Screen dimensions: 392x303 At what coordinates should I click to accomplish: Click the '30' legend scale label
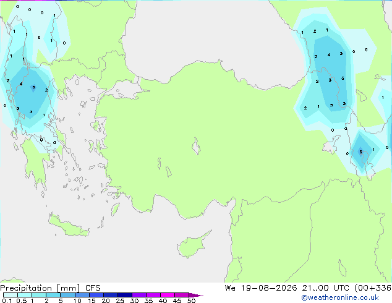tap(134, 301)
